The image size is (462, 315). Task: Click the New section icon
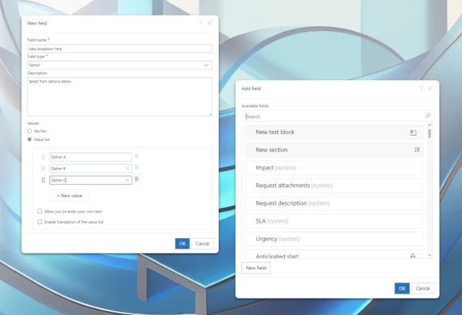point(417,149)
